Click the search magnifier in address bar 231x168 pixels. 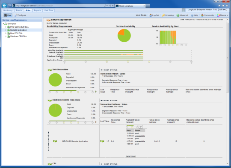[105, 6]
